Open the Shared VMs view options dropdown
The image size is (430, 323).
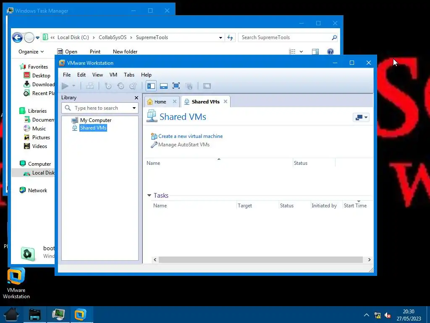tap(361, 117)
